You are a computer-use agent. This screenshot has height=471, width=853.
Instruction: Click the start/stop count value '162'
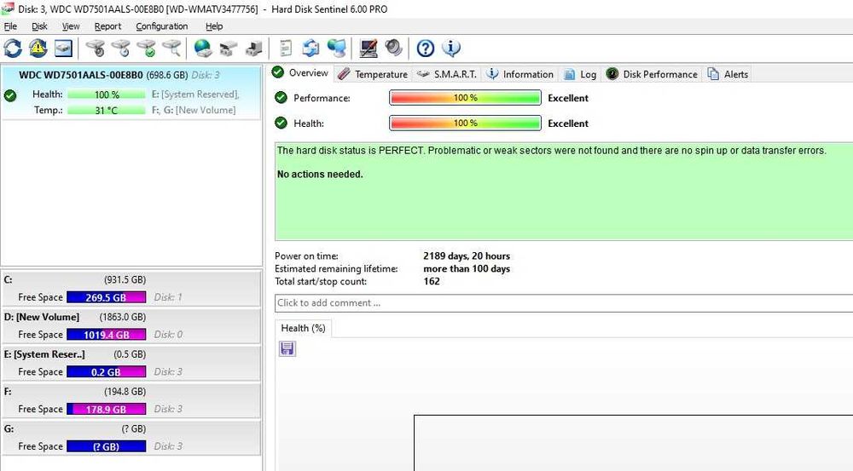[x=432, y=281]
